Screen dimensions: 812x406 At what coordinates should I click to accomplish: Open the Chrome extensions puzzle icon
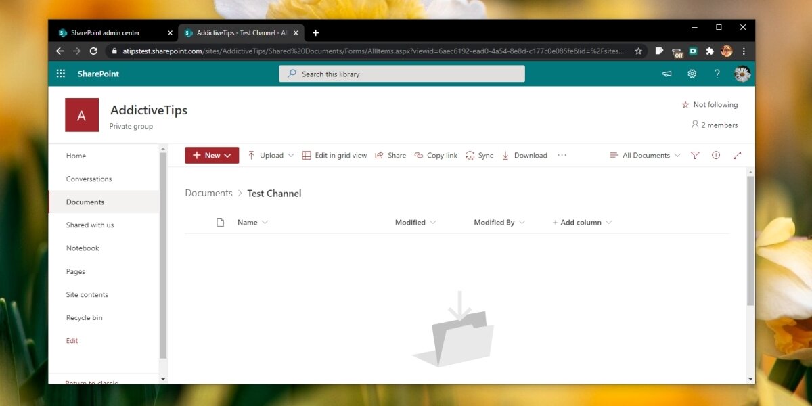[710, 51]
